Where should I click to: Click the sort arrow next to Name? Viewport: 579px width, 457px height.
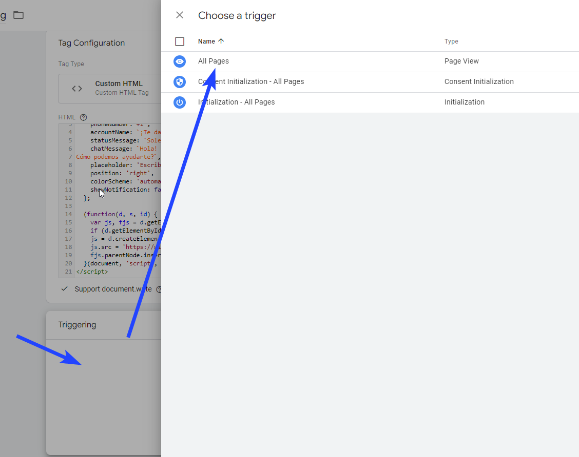coord(221,41)
